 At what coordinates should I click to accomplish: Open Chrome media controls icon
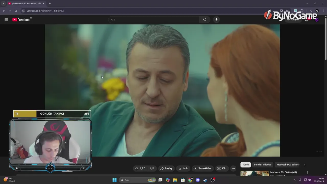tap(311, 11)
